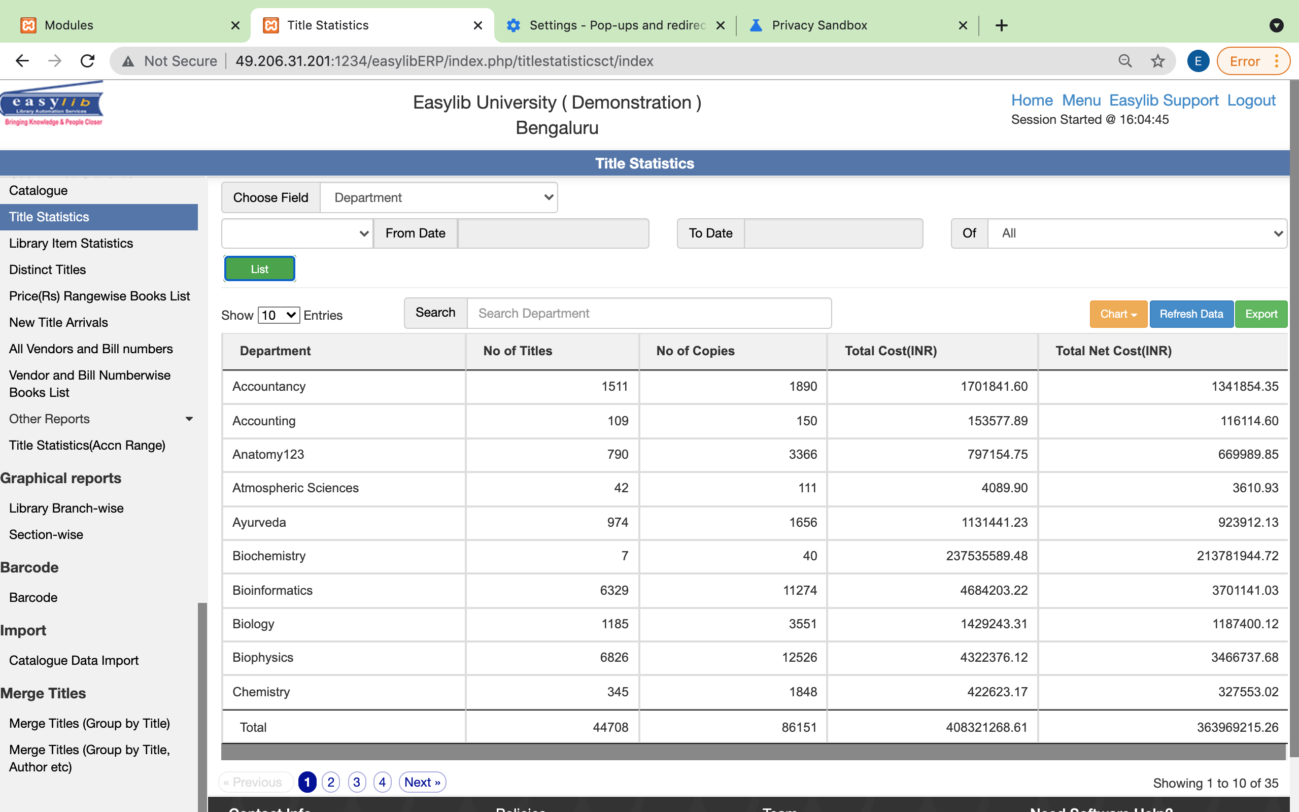This screenshot has width=1299, height=812.
Task: Click the List button to generate report
Action: coord(260,268)
